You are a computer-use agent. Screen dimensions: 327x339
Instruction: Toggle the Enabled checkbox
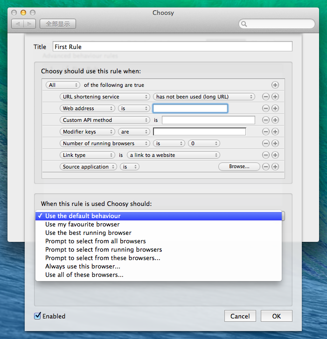(38, 316)
